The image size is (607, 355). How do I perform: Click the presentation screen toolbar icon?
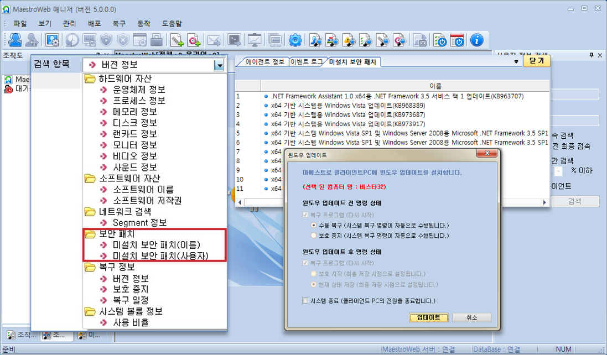coord(255,40)
